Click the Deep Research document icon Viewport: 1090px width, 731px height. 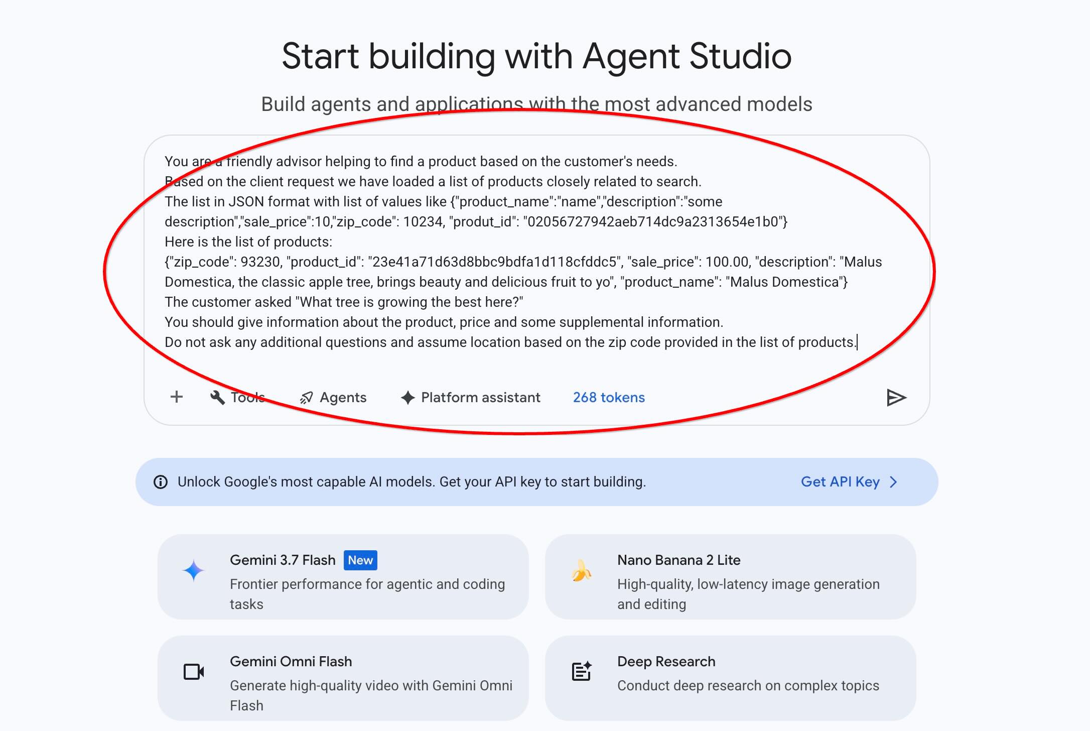pyautogui.click(x=582, y=671)
